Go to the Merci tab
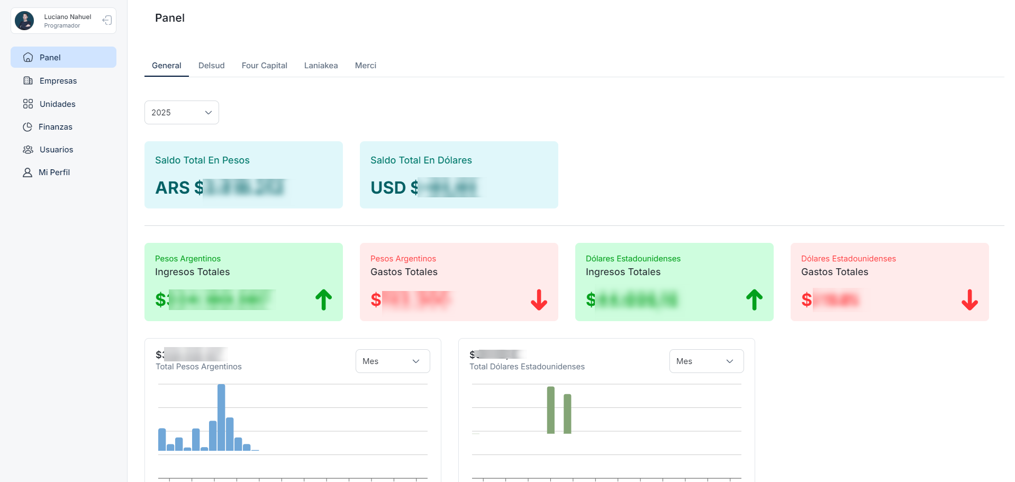 [365, 66]
